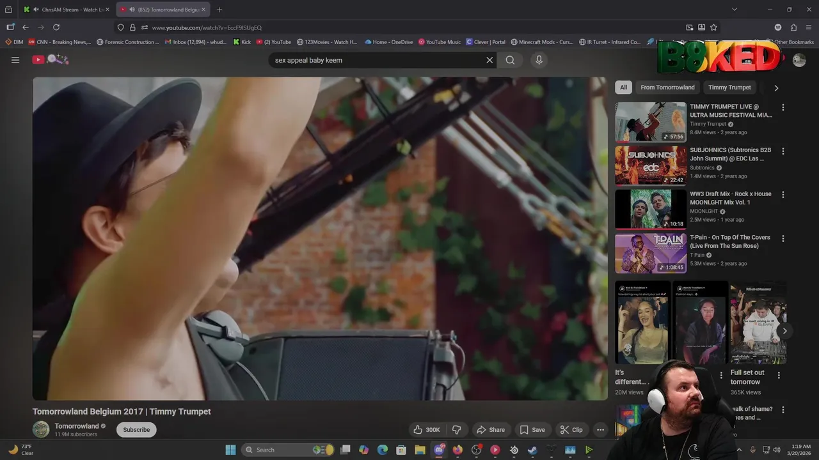Click the Subtronics channel name
Viewport: 819px width, 460px height.
(x=702, y=167)
